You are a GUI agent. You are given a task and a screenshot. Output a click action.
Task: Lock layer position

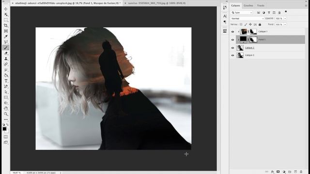point(250,25)
